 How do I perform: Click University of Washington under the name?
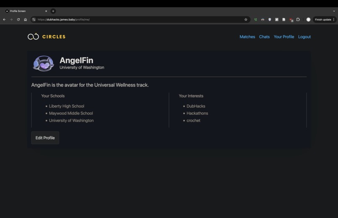[82, 67]
